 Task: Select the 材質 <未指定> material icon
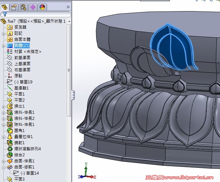(x=10, y=52)
